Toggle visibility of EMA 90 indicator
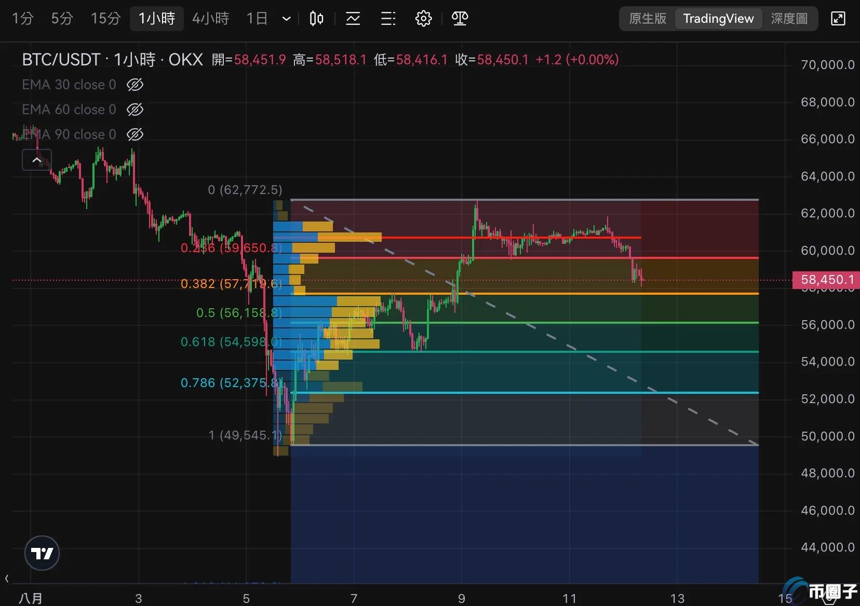Screen dimensions: 860x606 [x=135, y=134]
